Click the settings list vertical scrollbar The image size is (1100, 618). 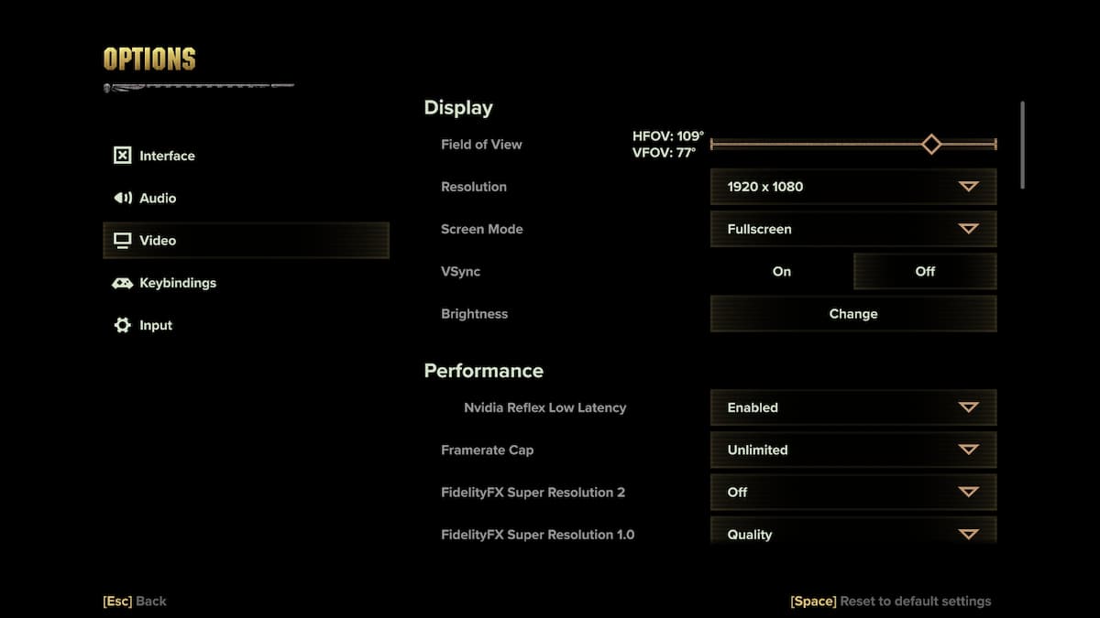1022,145
